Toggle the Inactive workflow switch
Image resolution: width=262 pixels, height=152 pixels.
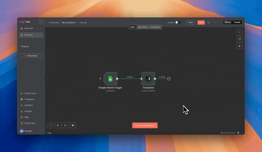[178, 22]
